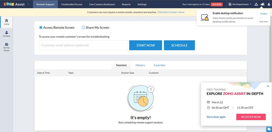Click the REGISTER NOW button

coord(251,117)
